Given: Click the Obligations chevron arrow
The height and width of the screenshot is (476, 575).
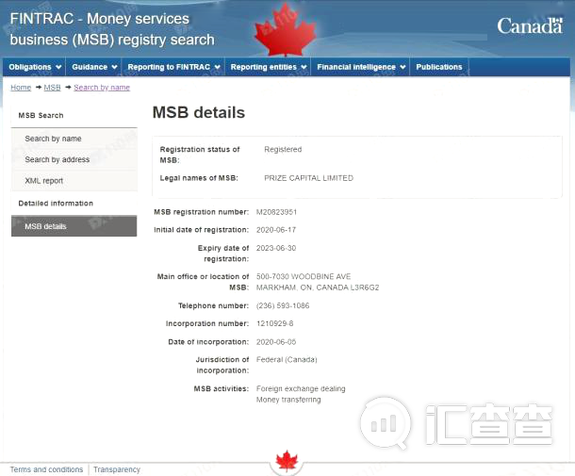Looking at the screenshot, I should 58,67.
